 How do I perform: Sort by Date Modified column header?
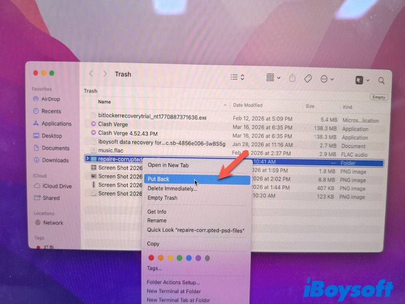click(248, 105)
